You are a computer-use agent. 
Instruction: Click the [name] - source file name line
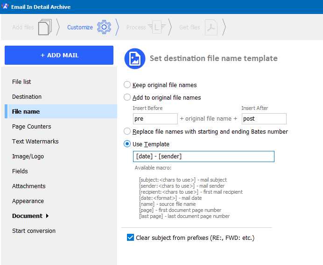[168, 204]
